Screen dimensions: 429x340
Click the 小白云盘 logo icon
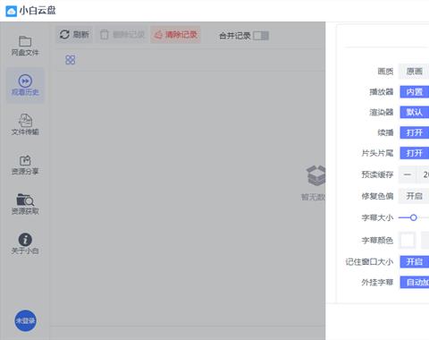coord(12,11)
